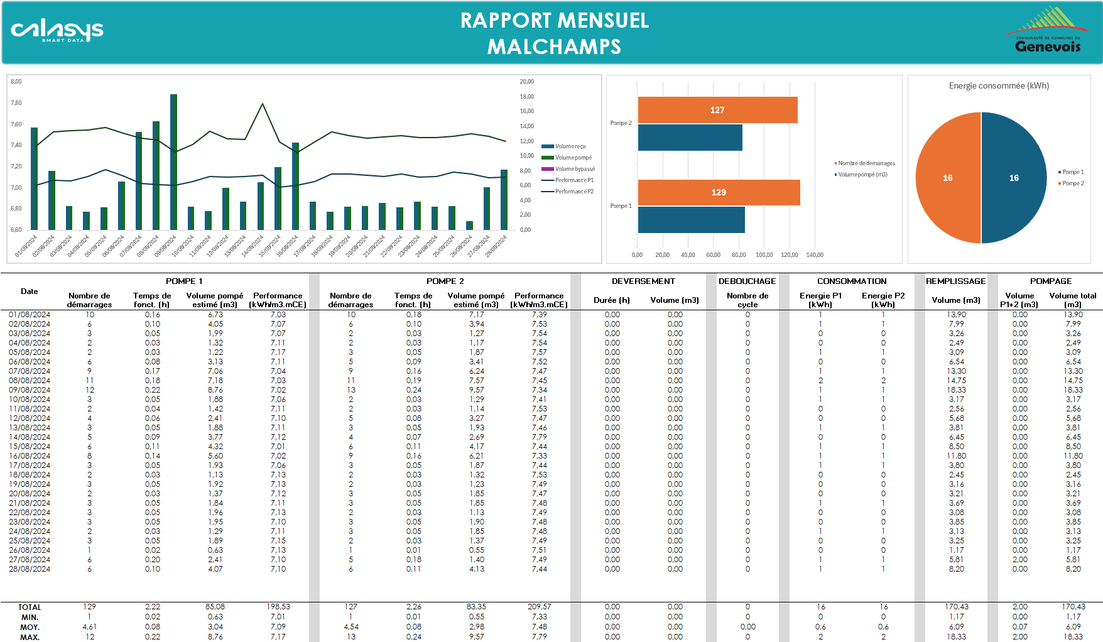Click the 7,79 performance cell on 14/08/2024

pyautogui.click(x=539, y=437)
